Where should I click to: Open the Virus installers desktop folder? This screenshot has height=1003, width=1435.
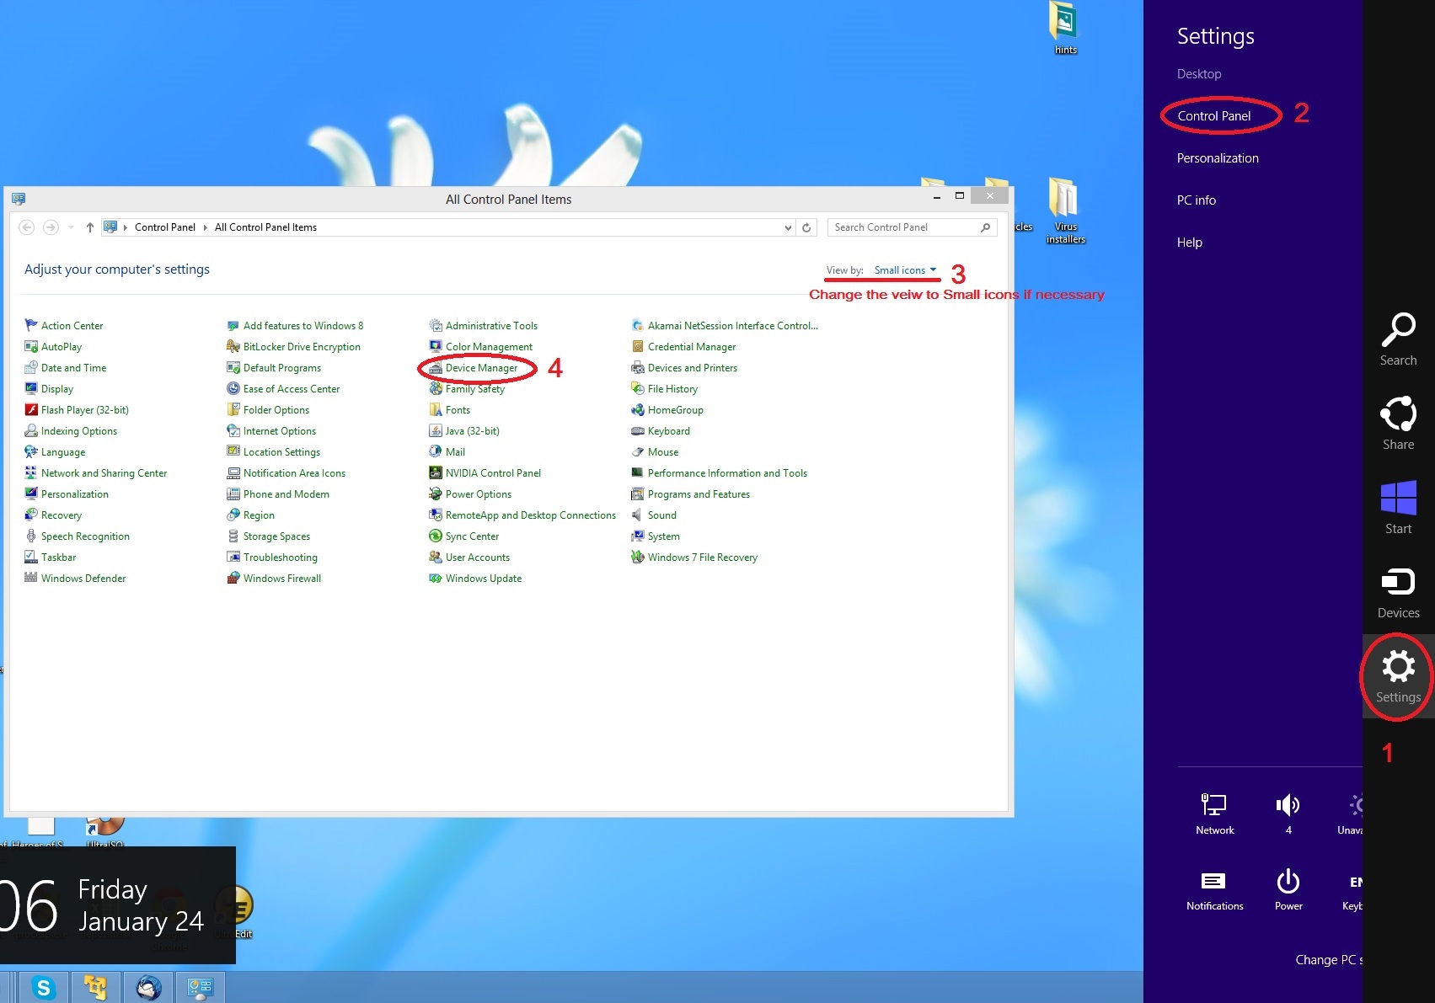click(x=1065, y=210)
